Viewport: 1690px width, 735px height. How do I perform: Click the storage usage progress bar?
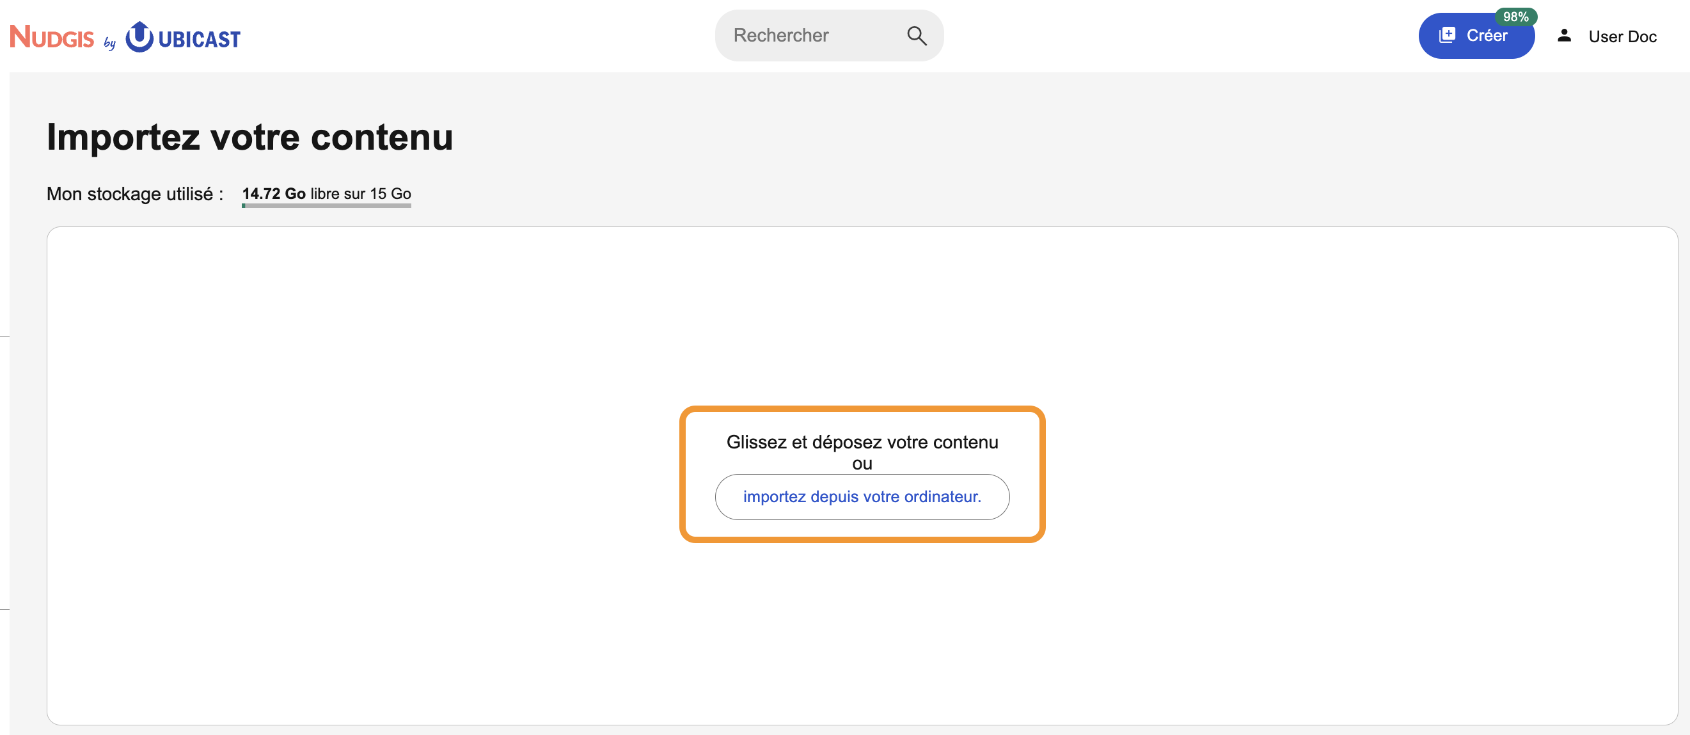click(x=326, y=205)
